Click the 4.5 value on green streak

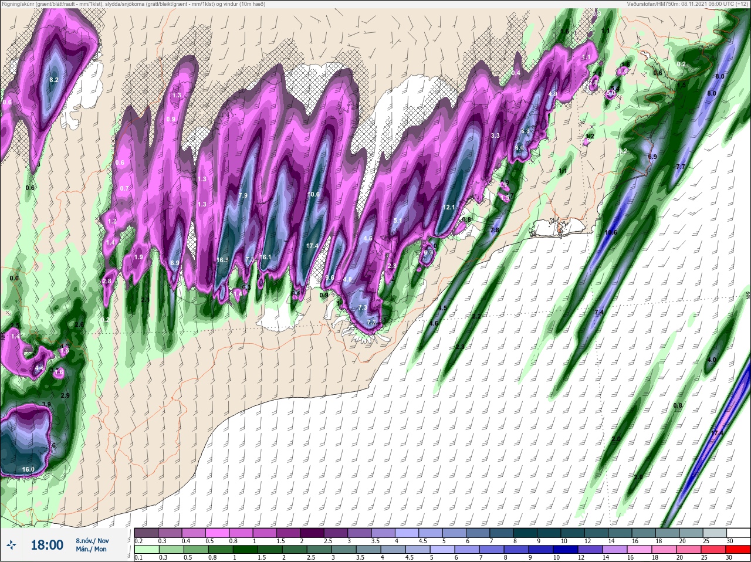coord(442,308)
